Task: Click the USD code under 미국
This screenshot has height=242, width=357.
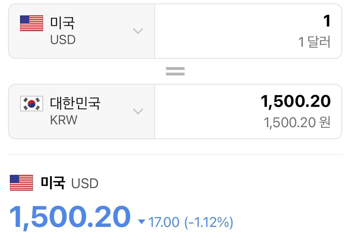Action: (x=63, y=40)
